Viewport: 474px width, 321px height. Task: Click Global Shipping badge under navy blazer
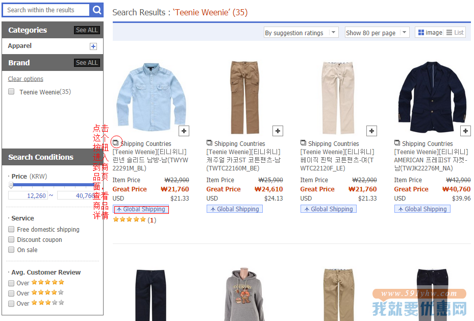point(422,209)
